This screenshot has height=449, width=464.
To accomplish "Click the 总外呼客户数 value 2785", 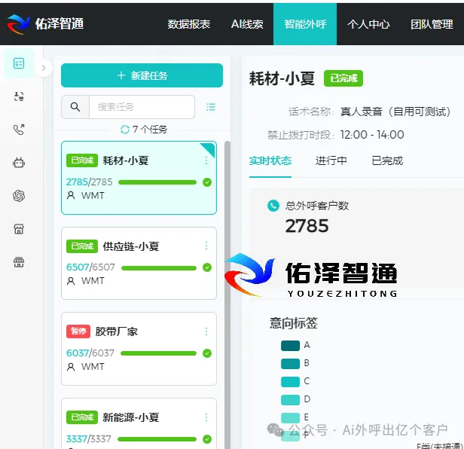I will (x=307, y=226).
